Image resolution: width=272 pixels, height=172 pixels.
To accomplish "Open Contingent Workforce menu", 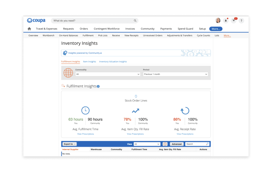I will point(107,29).
